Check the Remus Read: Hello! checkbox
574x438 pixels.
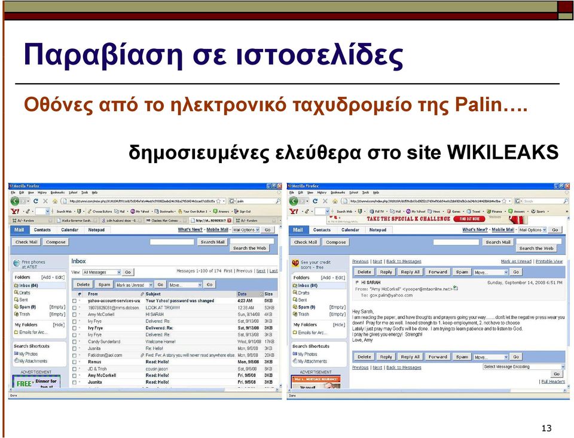coord(74,362)
